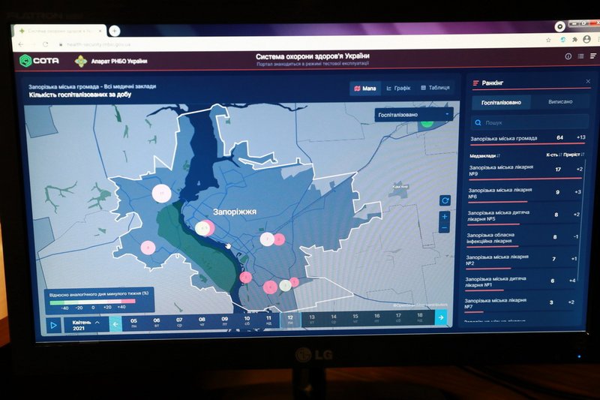
Task: Switch ranking to Виписано
Action: point(559,101)
